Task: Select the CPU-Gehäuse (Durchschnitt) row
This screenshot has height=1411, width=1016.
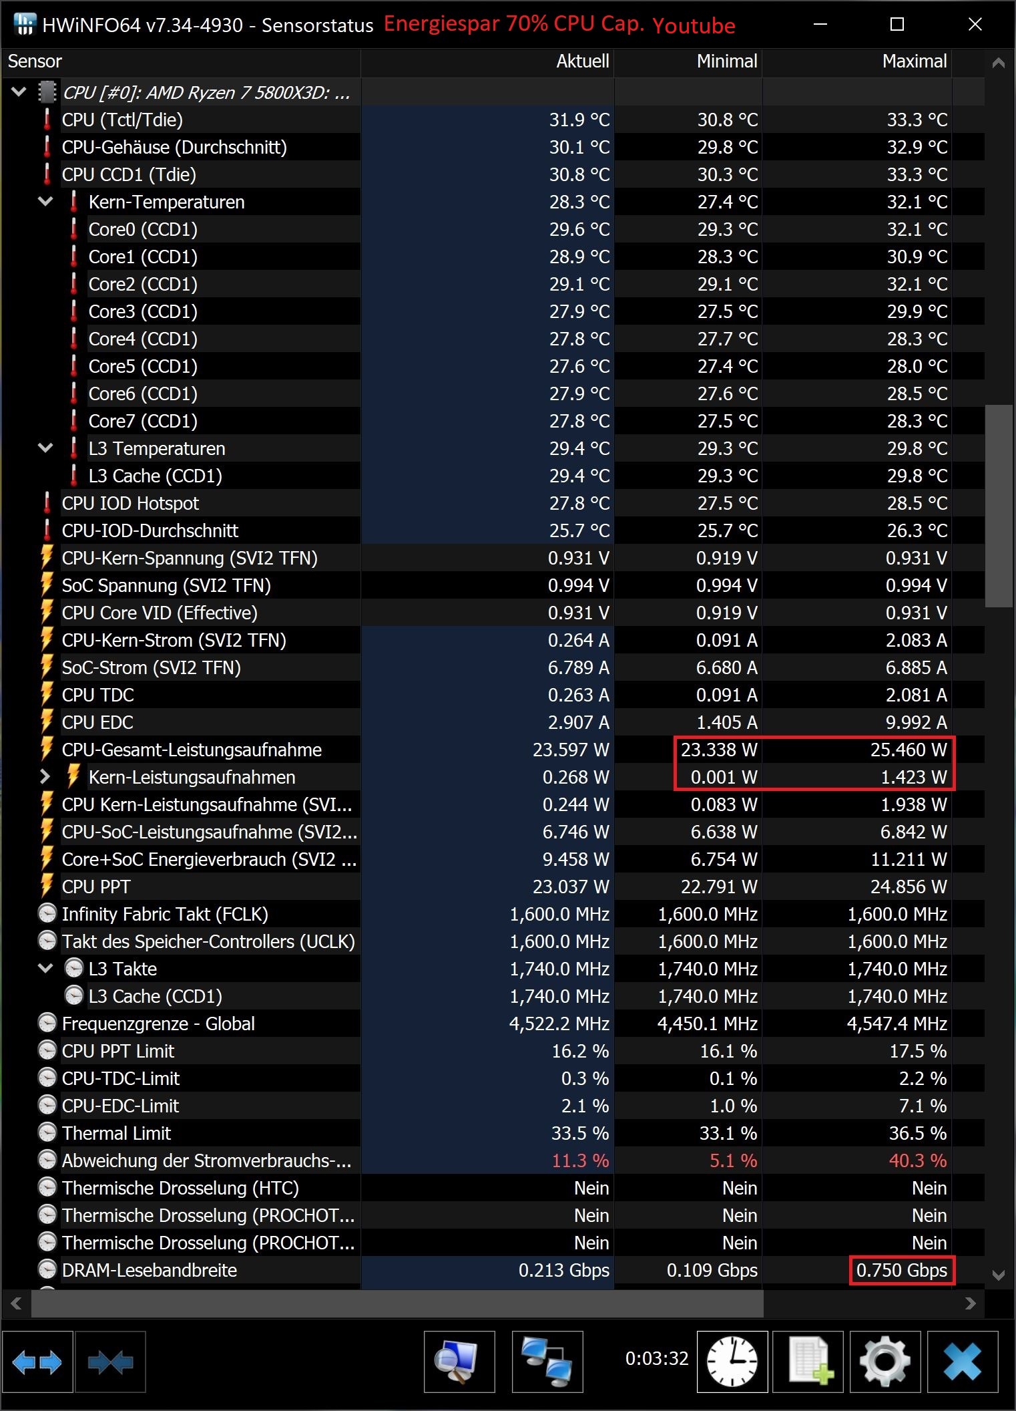Action: click(x=493, y=147)
